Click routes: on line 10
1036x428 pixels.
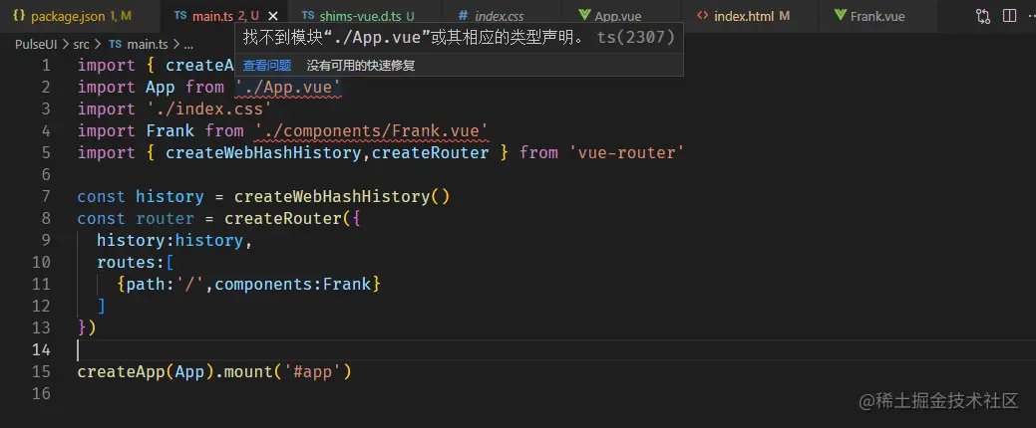click(x=131, y=262)
